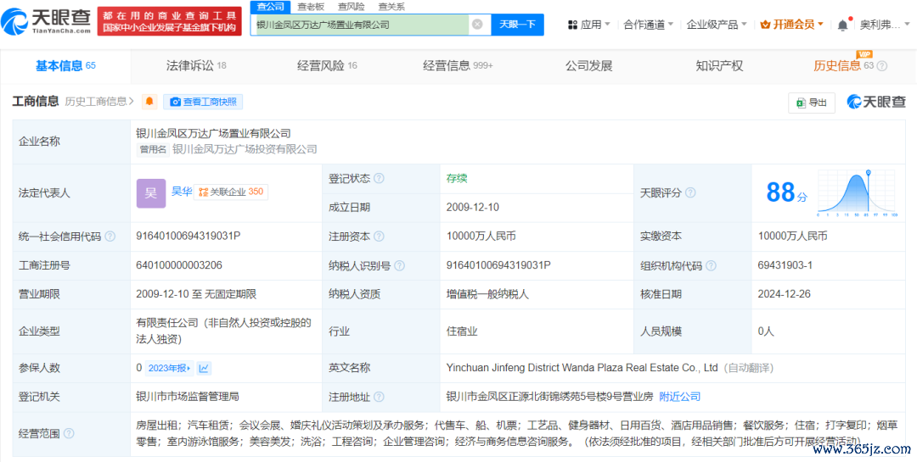Open the 历史工商信息 link
Screen dimensions: 917x462
(99, 102)
